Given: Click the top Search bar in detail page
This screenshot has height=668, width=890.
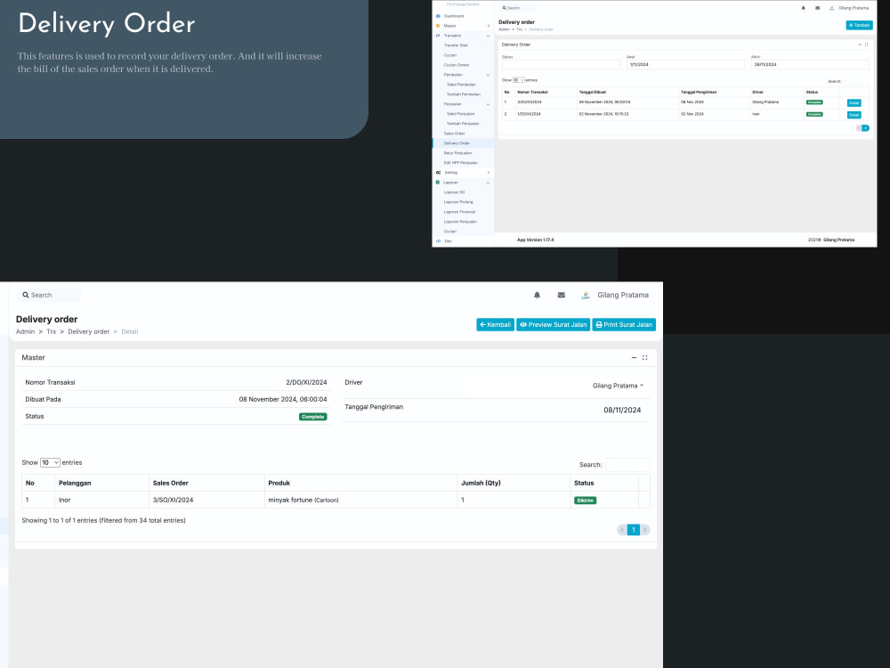Looking at the screenshot, I should [x=49, y=295].
